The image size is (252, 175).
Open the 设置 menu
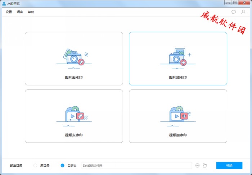[x=9, y=12]
